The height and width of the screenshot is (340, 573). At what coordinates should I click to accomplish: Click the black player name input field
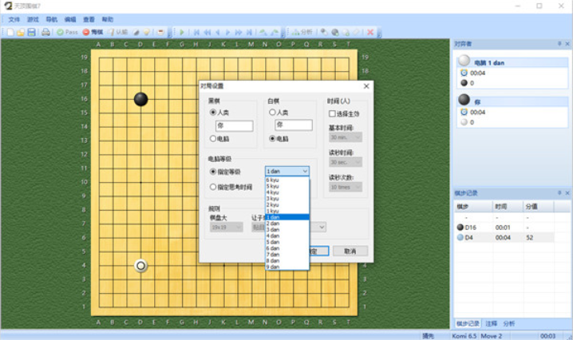(234, 126)
